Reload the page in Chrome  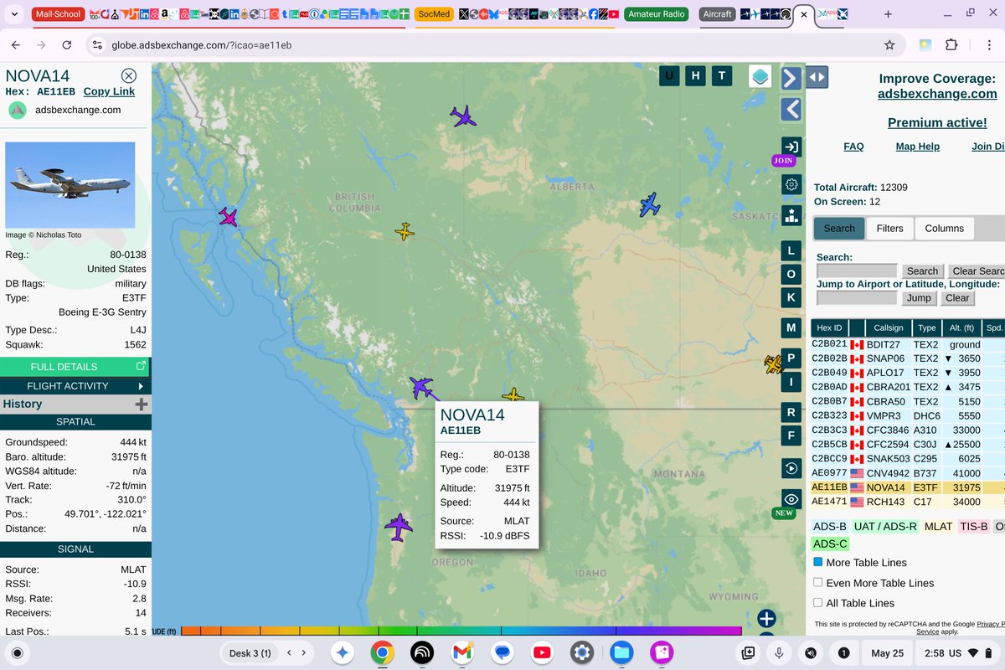coord(67,44)
